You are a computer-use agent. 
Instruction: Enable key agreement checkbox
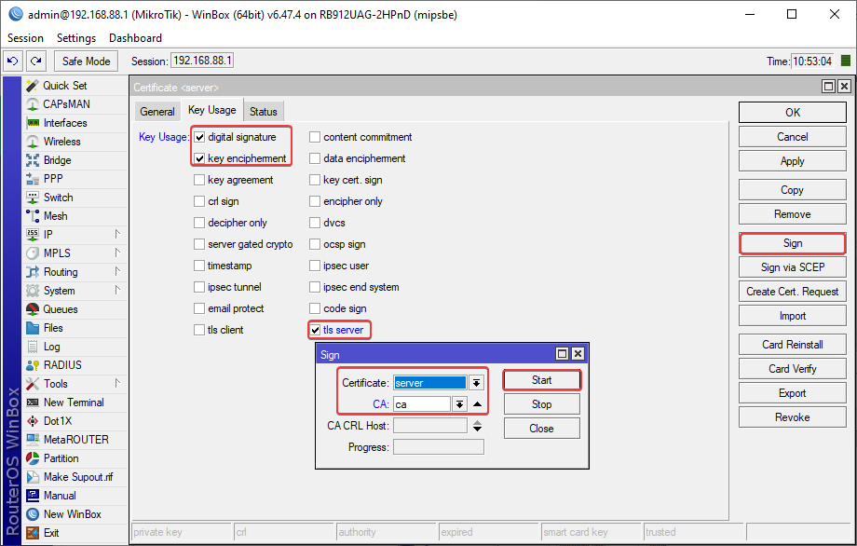[199, 180]
